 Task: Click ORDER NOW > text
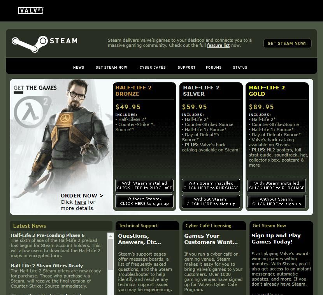click(x=82, y=195)
